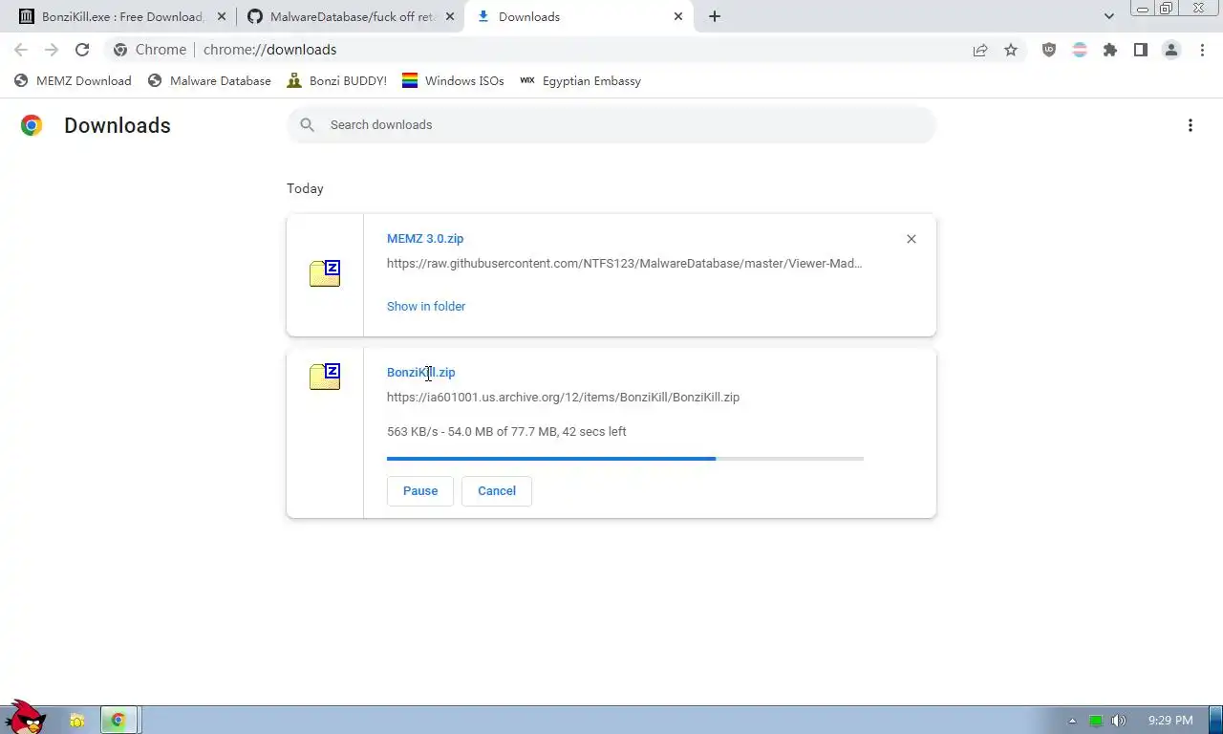Screen dimensions: 1223x734
Task: Open Chrome's three-dot menu
Action: [x=1202, y=50]
